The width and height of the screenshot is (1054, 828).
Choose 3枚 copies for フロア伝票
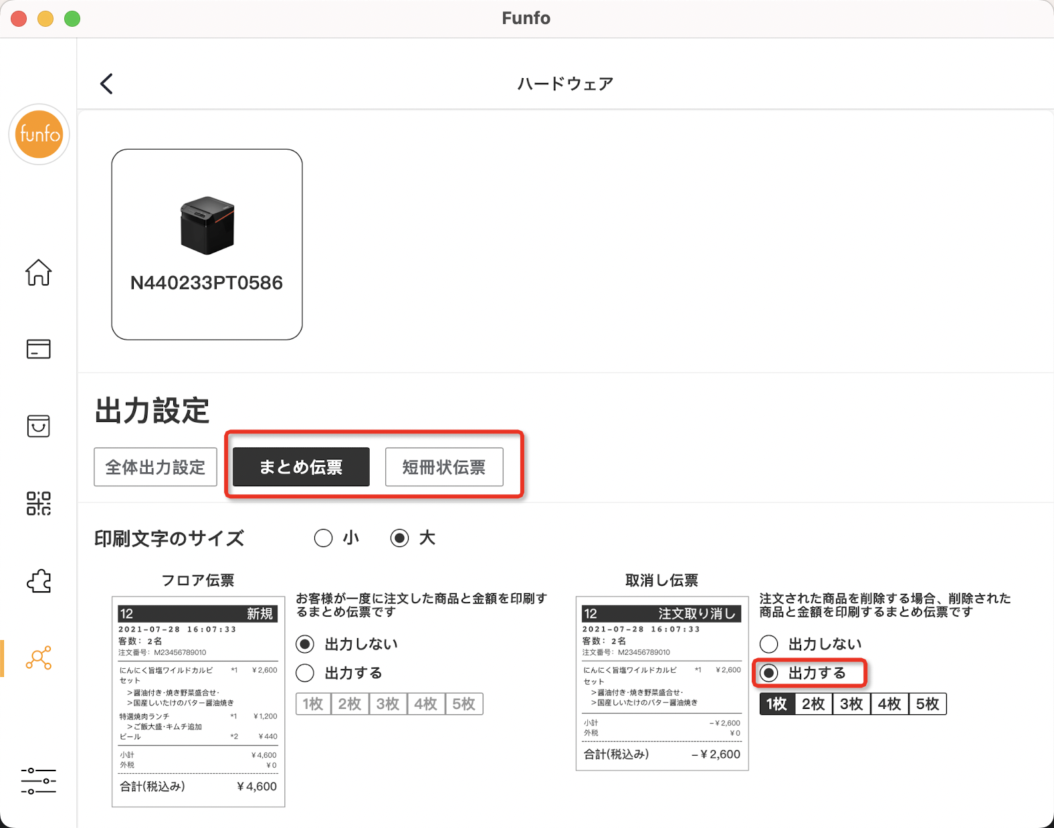coord(388,704)
